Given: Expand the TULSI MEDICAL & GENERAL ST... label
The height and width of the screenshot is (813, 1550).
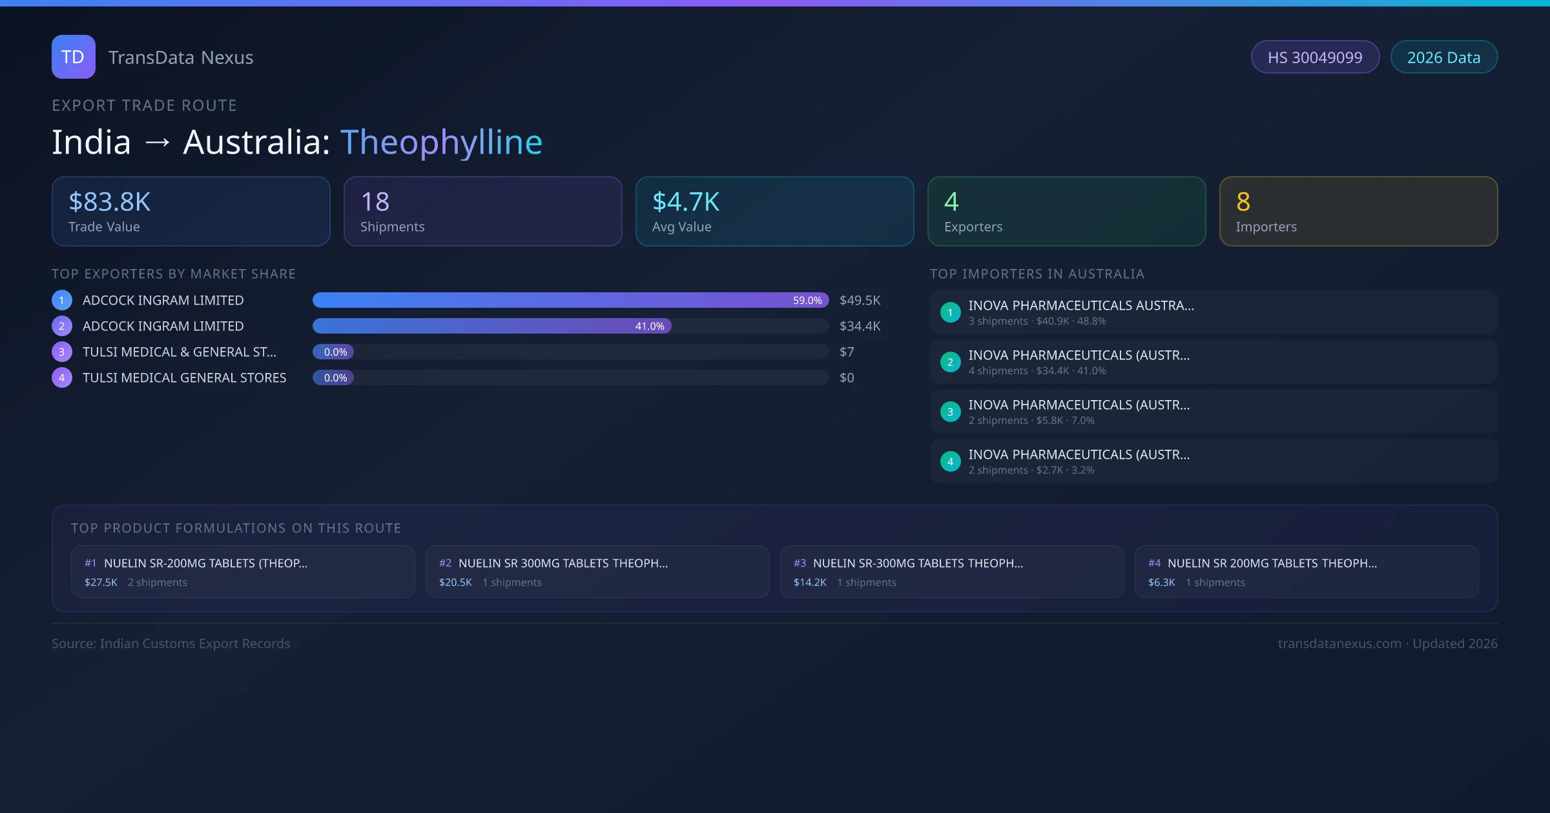Looking at the screenshot, I should pos(178,352).
